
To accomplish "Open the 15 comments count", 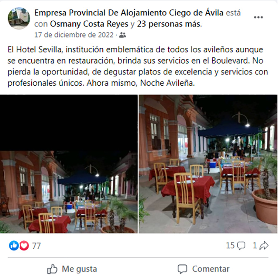I will tap(230, 246).
